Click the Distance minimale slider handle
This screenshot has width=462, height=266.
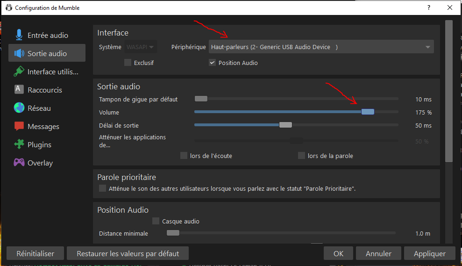pyautogui.click(x=173, y=233)
